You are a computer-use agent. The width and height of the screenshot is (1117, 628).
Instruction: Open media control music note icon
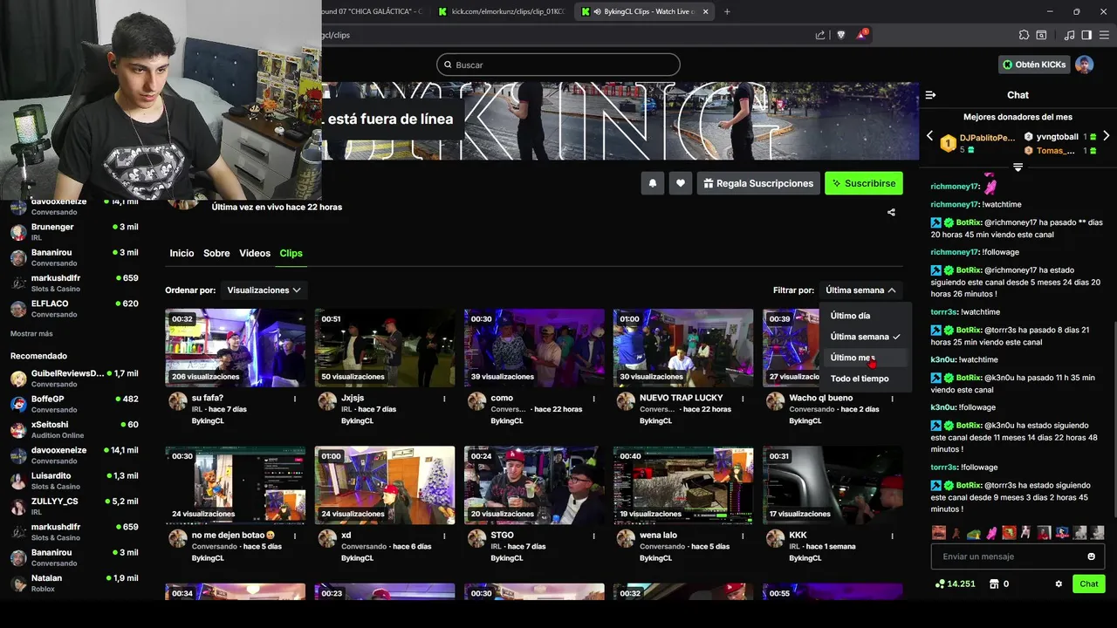[x=1069, y=35]
